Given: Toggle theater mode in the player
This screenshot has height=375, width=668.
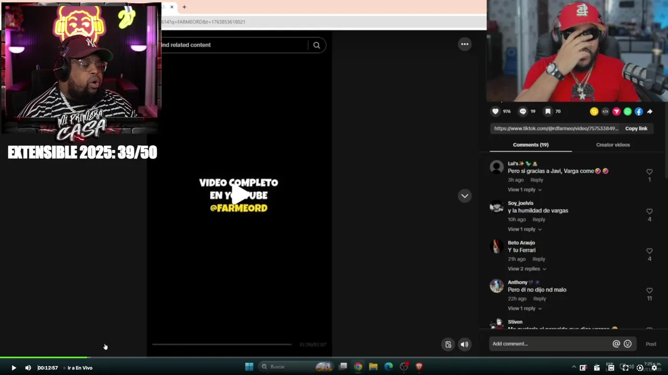Looking at the screenshot, I should 611,368.
